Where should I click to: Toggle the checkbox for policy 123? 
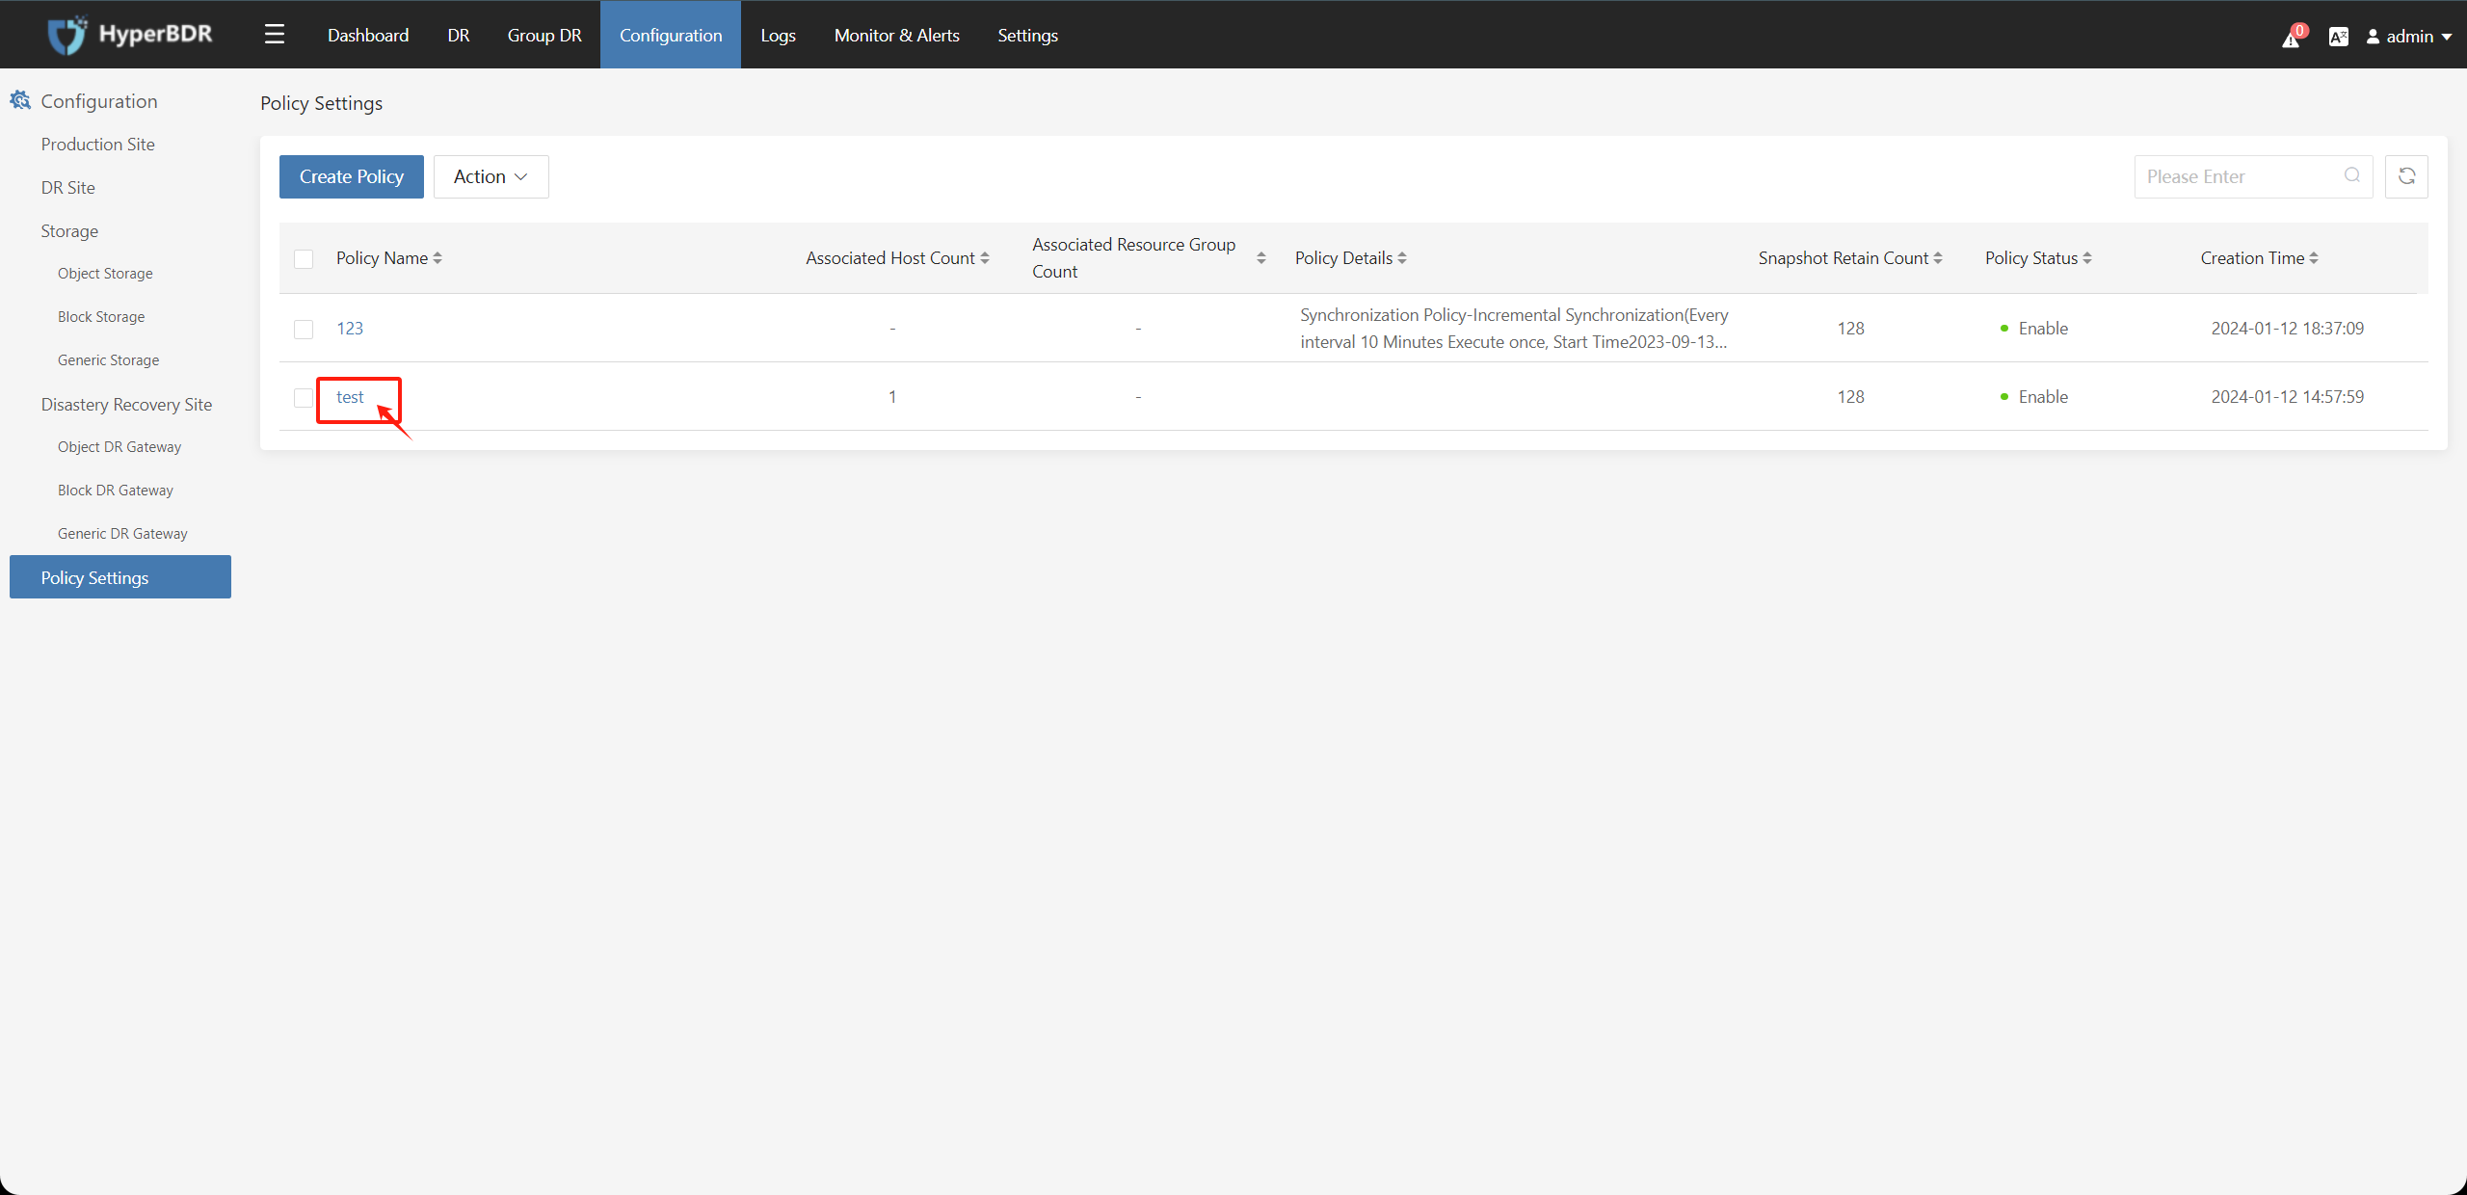point(304,329)
